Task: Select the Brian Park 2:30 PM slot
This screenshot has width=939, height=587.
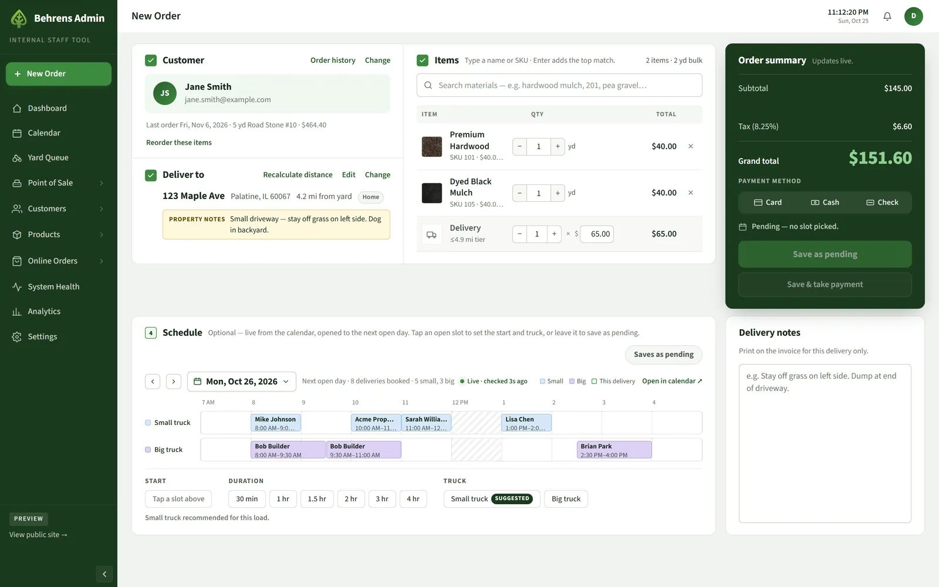Action: click(x=614, y=450)
